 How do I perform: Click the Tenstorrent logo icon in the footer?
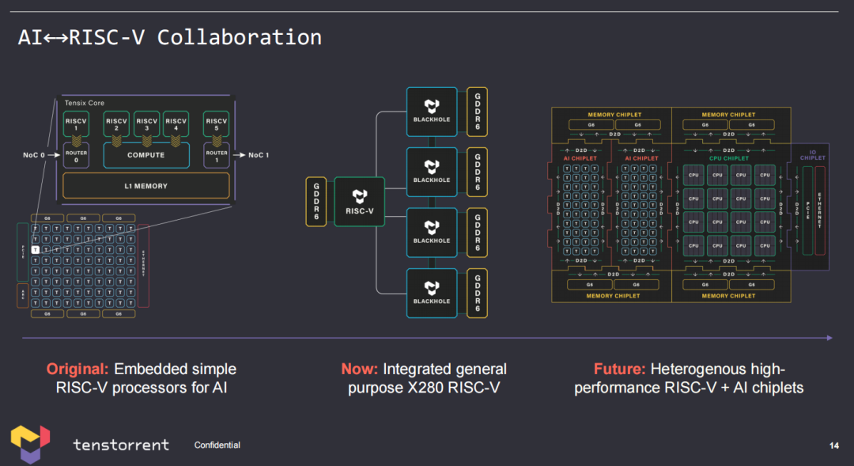[30, 443]
